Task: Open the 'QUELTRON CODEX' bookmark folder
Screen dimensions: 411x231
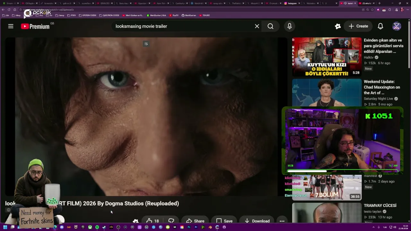Action: point(109,15)
